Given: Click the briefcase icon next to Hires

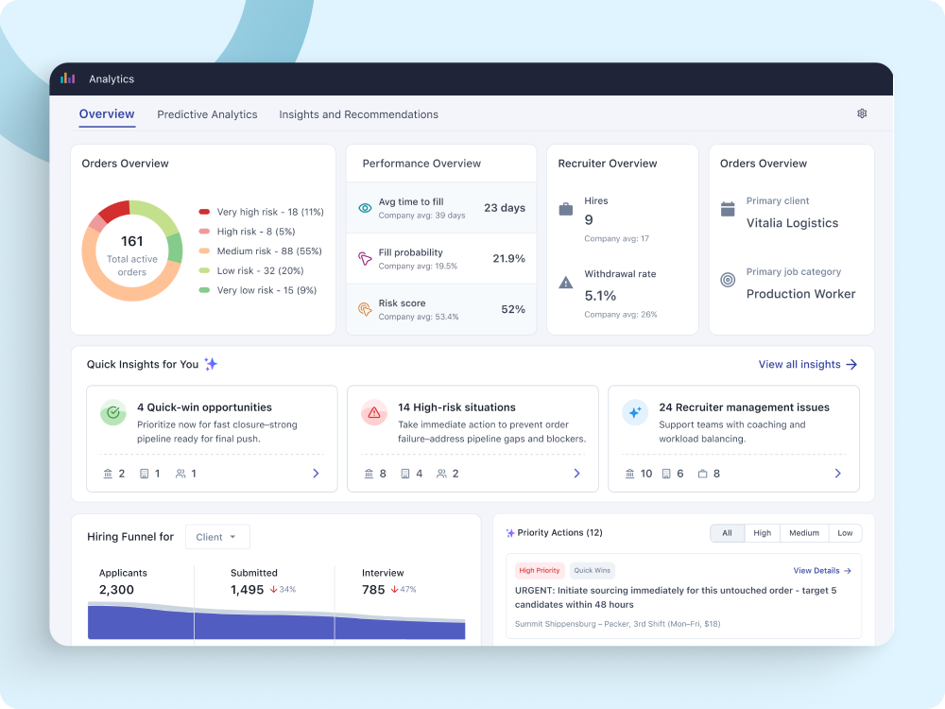Looking at the screenshot, I should 566,209.
